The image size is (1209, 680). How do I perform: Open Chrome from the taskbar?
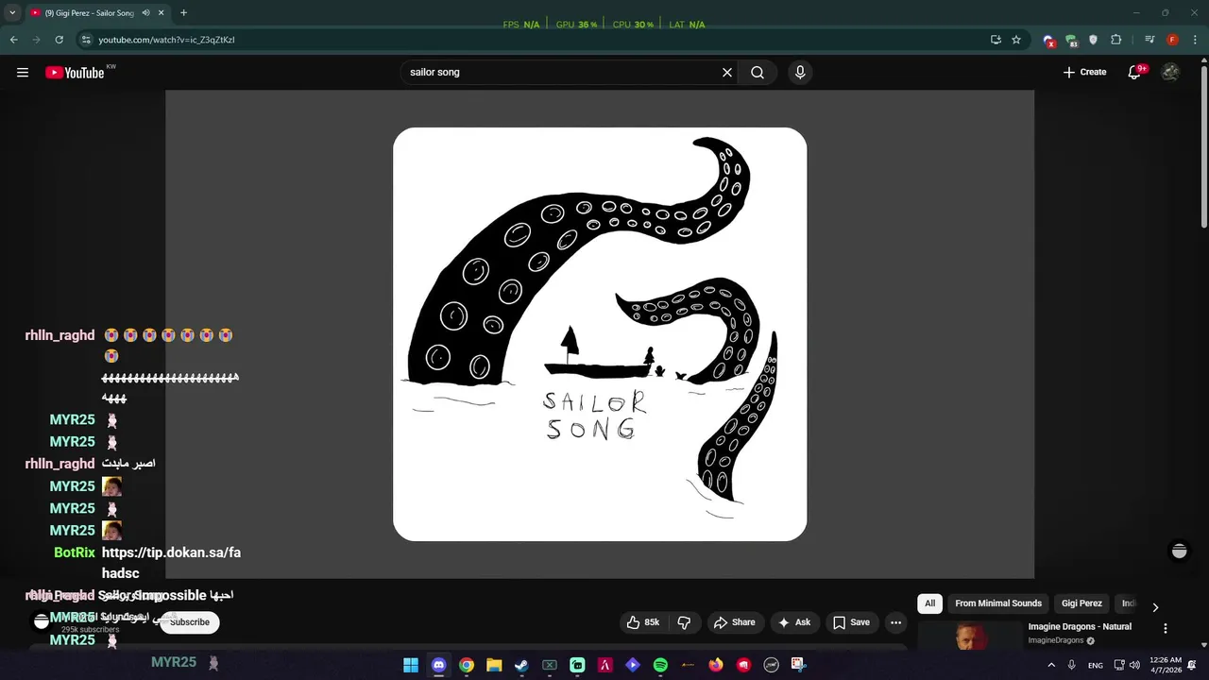(x=467, y=665)
